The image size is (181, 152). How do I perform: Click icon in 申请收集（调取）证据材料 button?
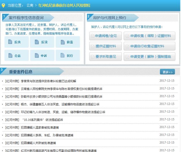click(x=127, y=36)
